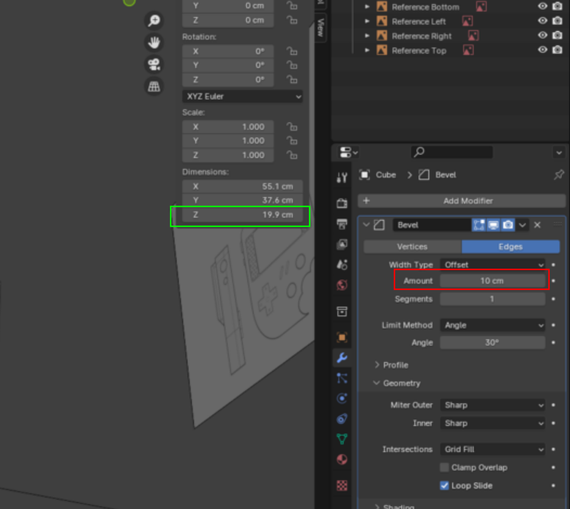The image size is (570, 509).
Task: Open the Material Properties tab
Action: tap(342, 460)
